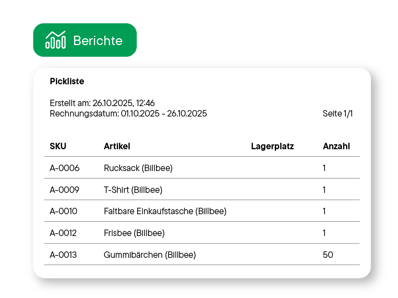Click the Rucksack (Billbee) article row
Viewport: 398px width, 298px height.
(139, 168)
